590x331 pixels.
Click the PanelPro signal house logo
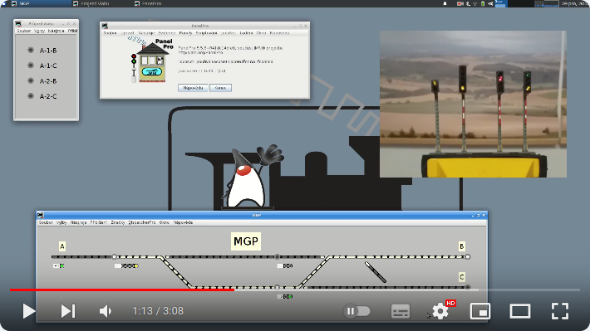[x=151, y=60]
